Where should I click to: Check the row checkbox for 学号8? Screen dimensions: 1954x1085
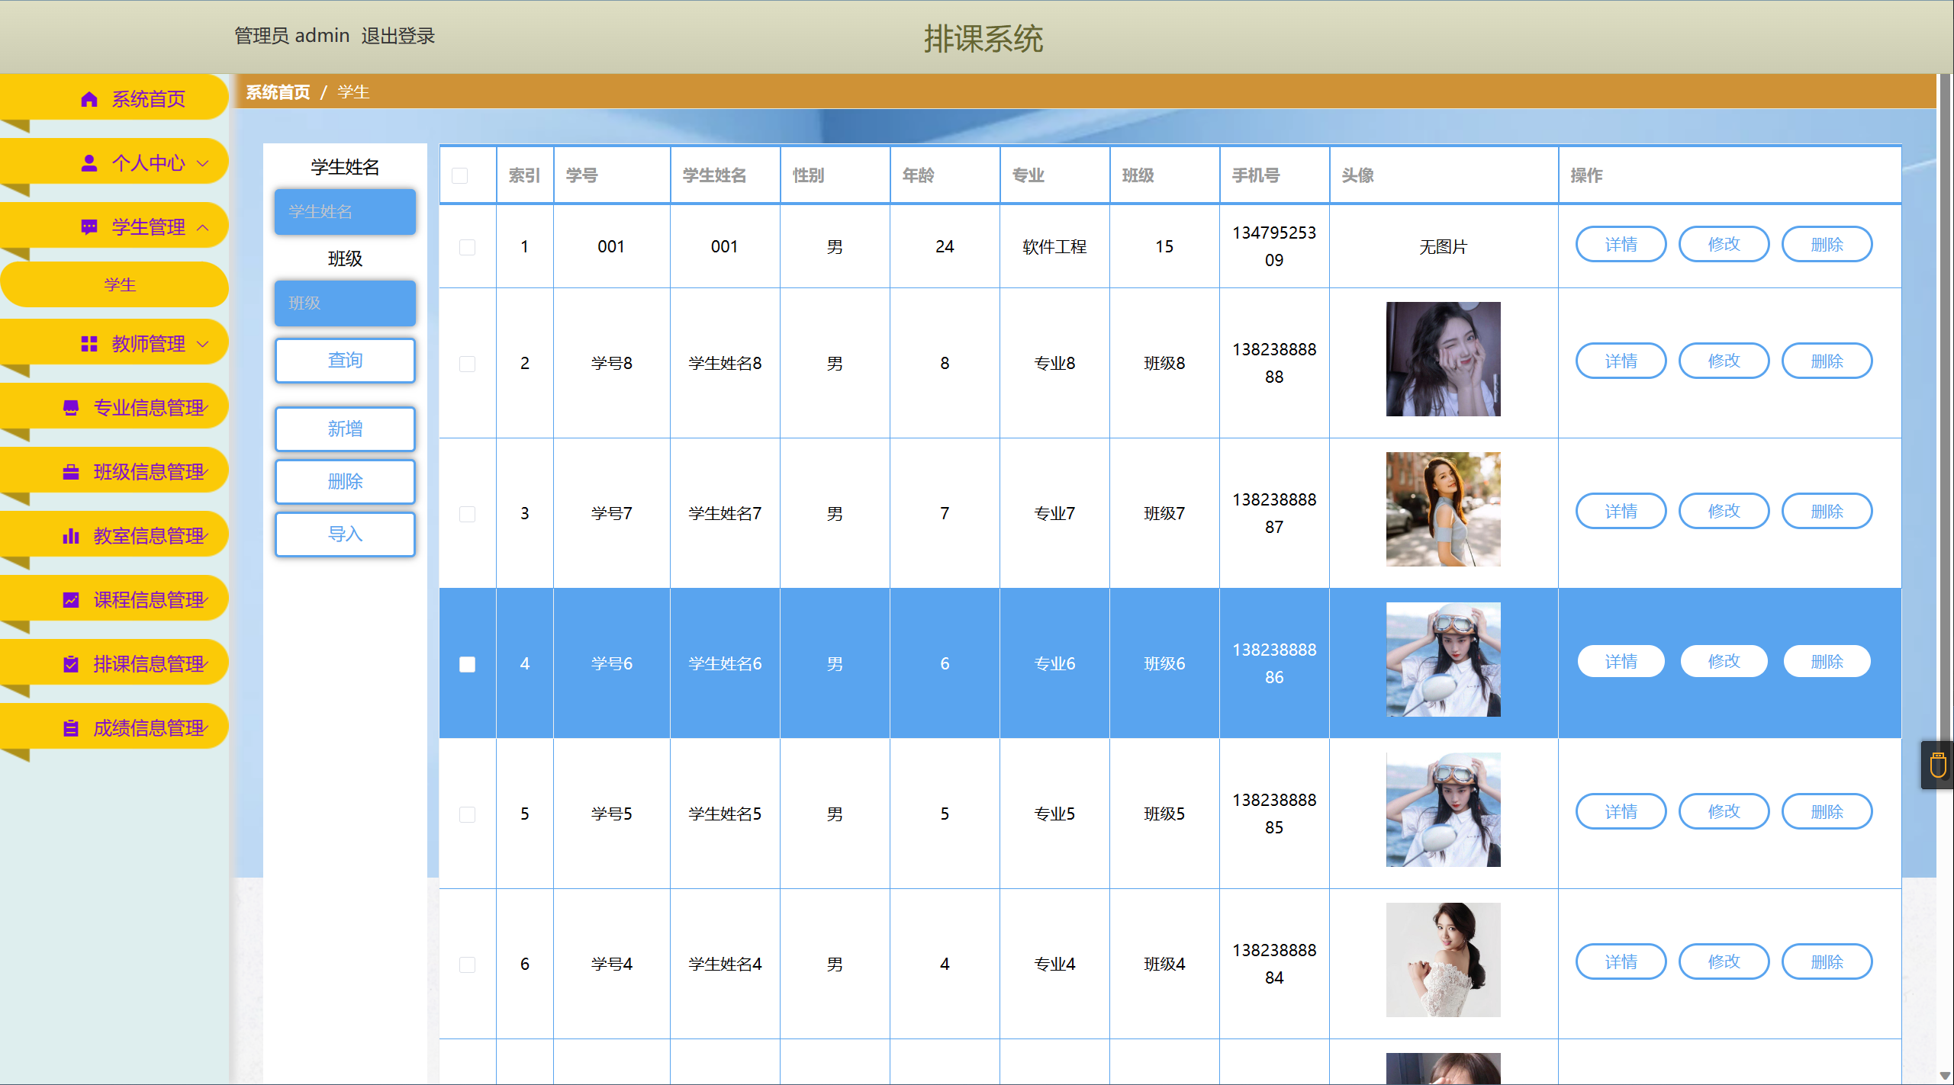[468, 364]
